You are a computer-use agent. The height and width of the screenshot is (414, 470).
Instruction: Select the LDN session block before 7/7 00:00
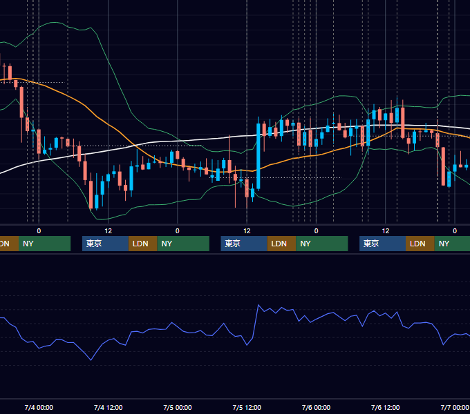coord(420,244)
